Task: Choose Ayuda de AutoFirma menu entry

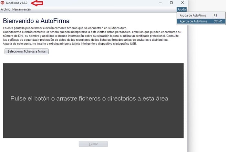Action: click(x=201, y=15)
